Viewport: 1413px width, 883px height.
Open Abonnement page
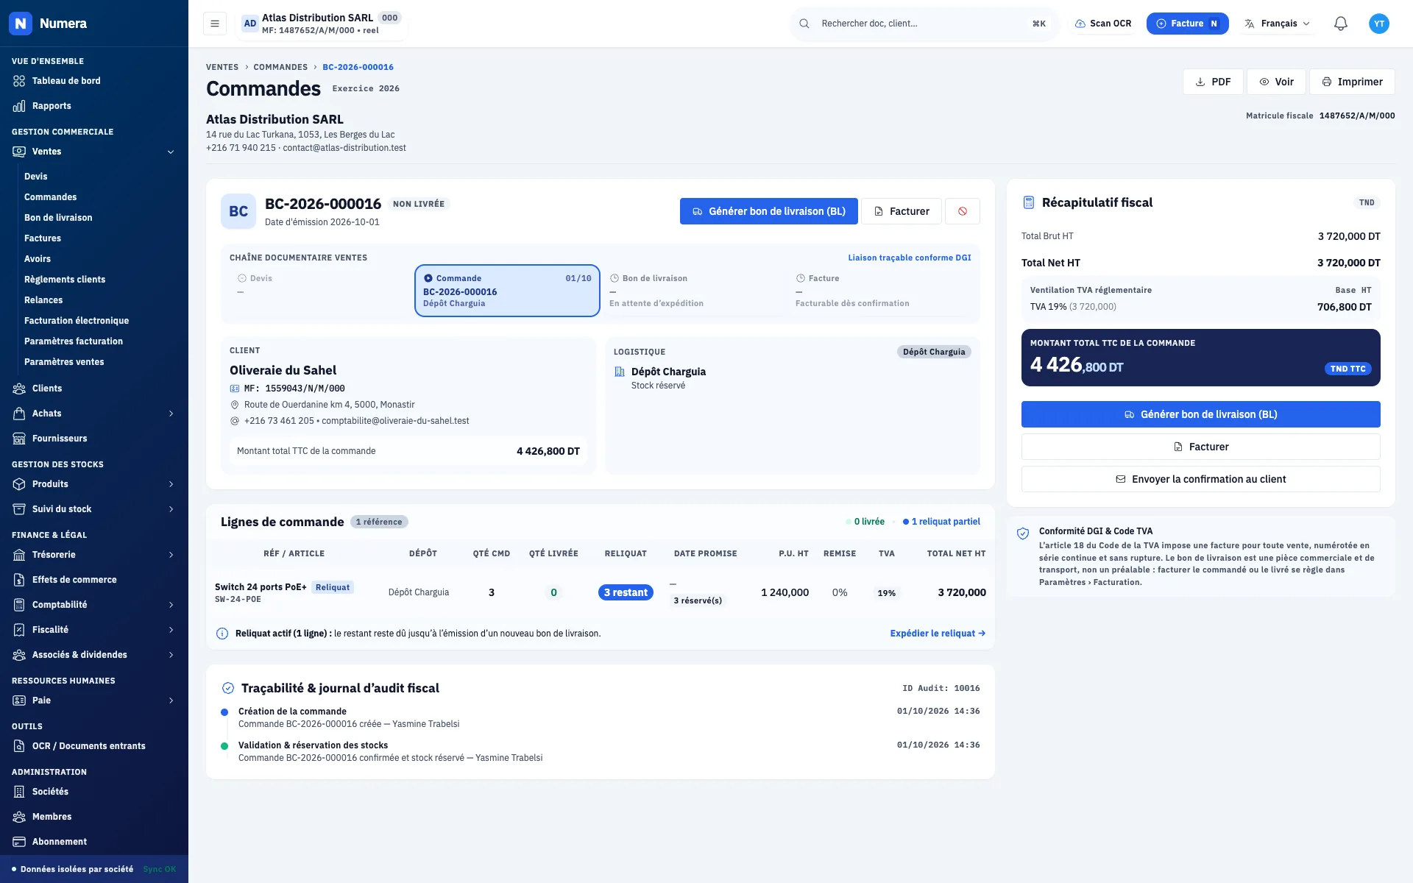[x=94, y=842]
